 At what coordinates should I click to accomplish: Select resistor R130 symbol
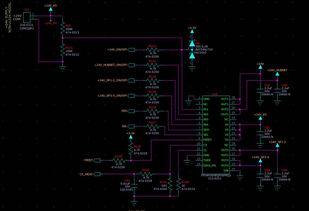click(179, 185)
